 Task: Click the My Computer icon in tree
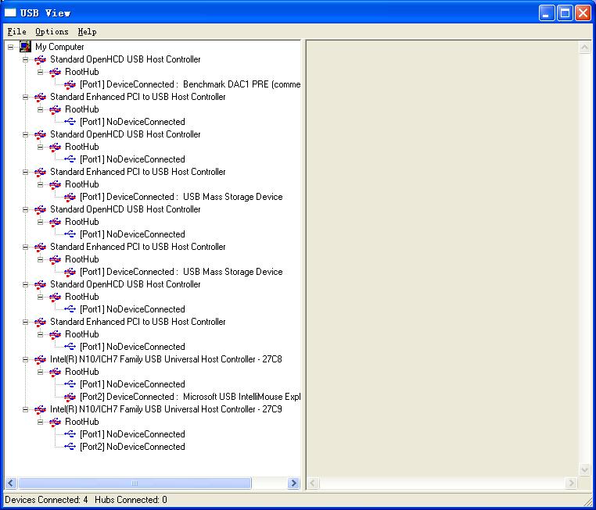click(25, 47)
